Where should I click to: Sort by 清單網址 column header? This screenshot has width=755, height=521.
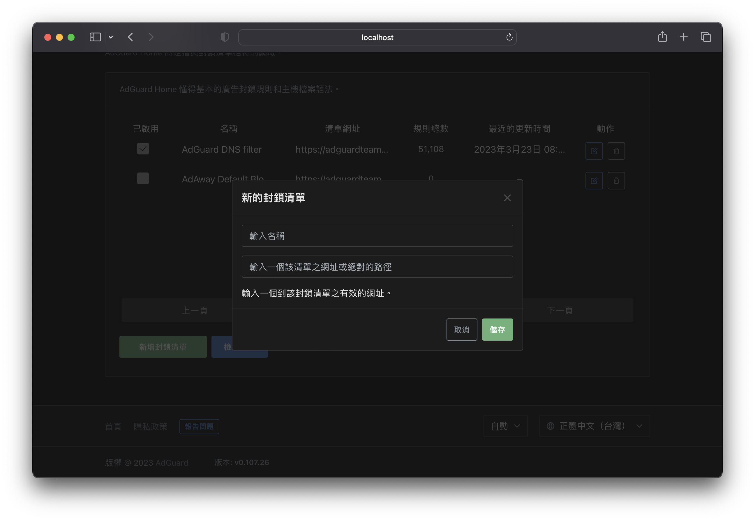click(x=342, y=129)
